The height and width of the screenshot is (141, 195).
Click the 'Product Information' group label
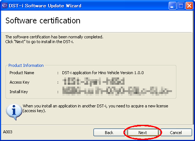click(26, 65)
